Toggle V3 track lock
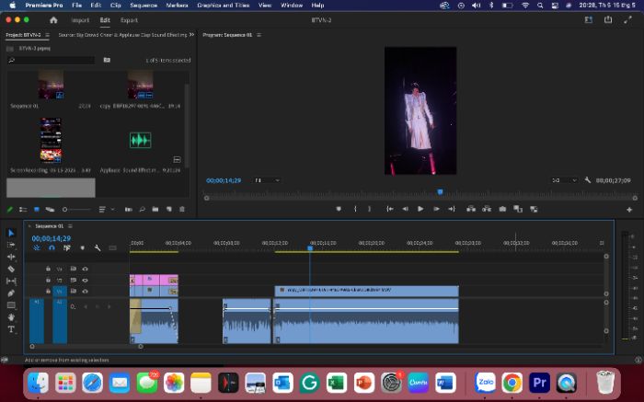 48,269
